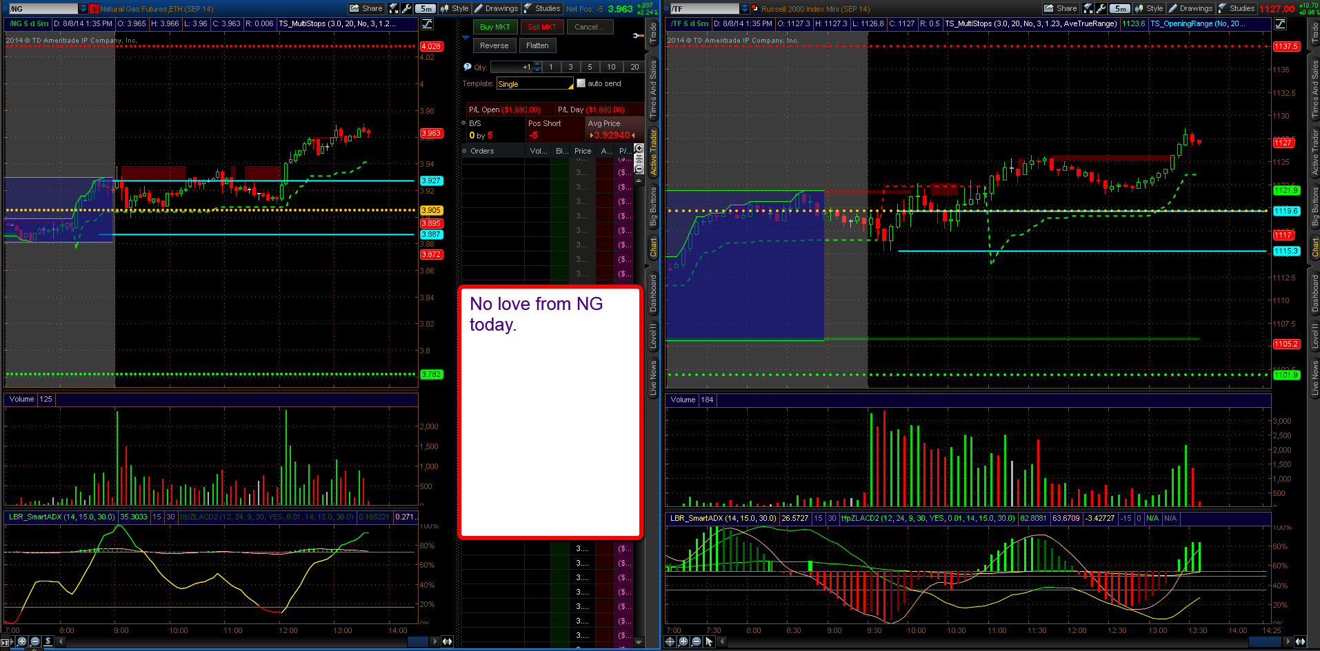Screen dimensions: 1320x651
Task: Click the Buy MKT button
Action: pos(494,27)
